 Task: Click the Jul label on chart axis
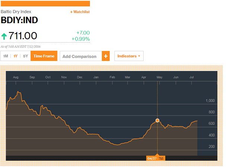(192, 77)
